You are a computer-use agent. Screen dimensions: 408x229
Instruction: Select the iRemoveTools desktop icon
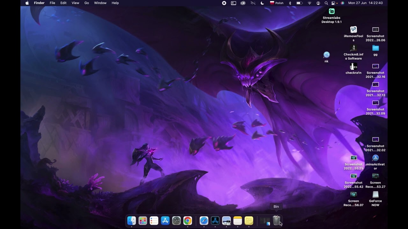tap(353, 30)
